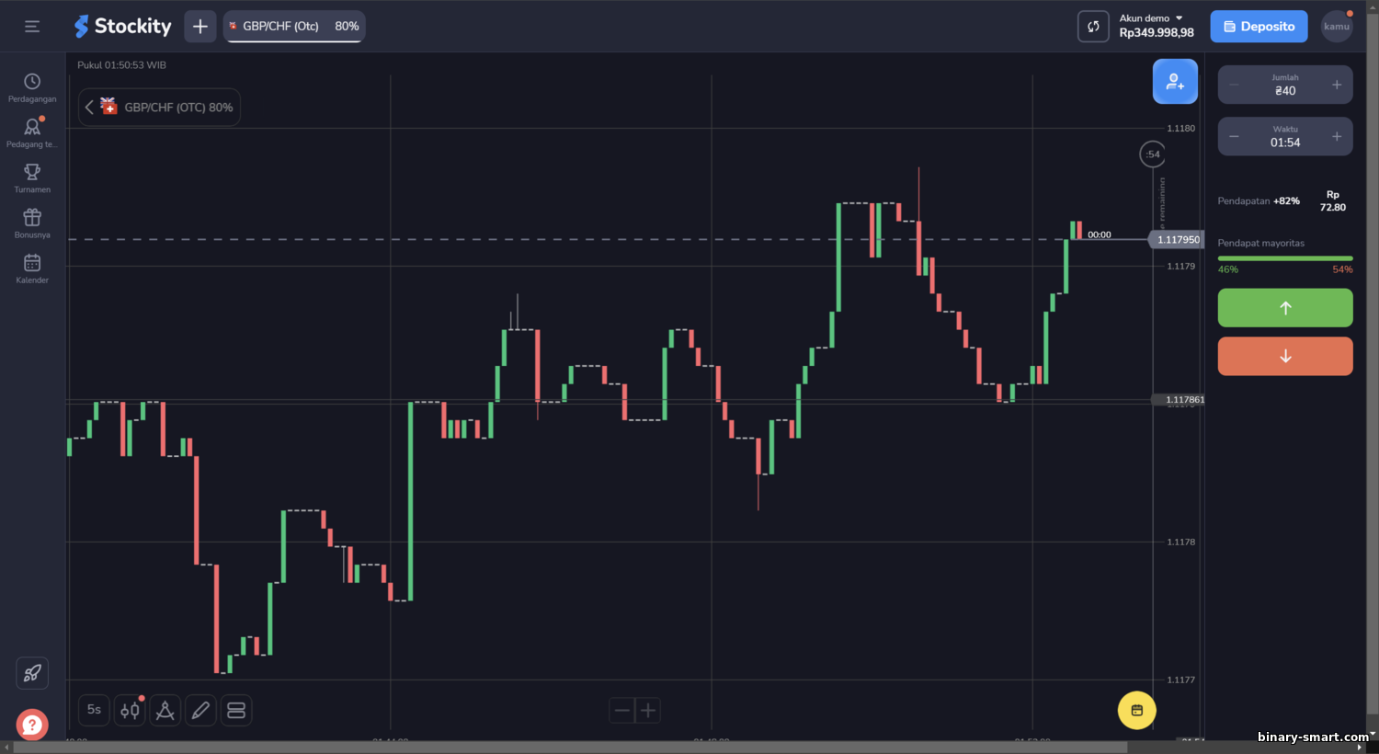Click the :54 countdown timer circle
1379x754 pixels.
tap(1152, 154)
